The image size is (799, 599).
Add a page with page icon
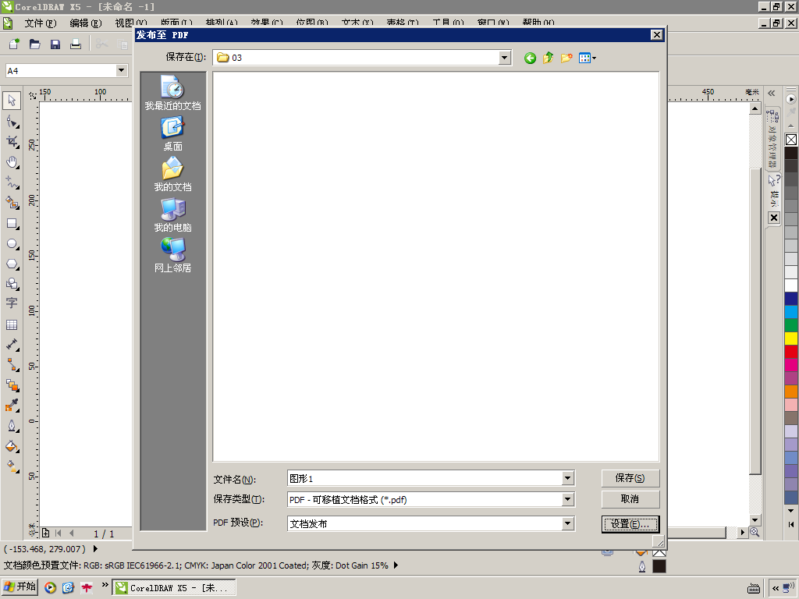45,533
